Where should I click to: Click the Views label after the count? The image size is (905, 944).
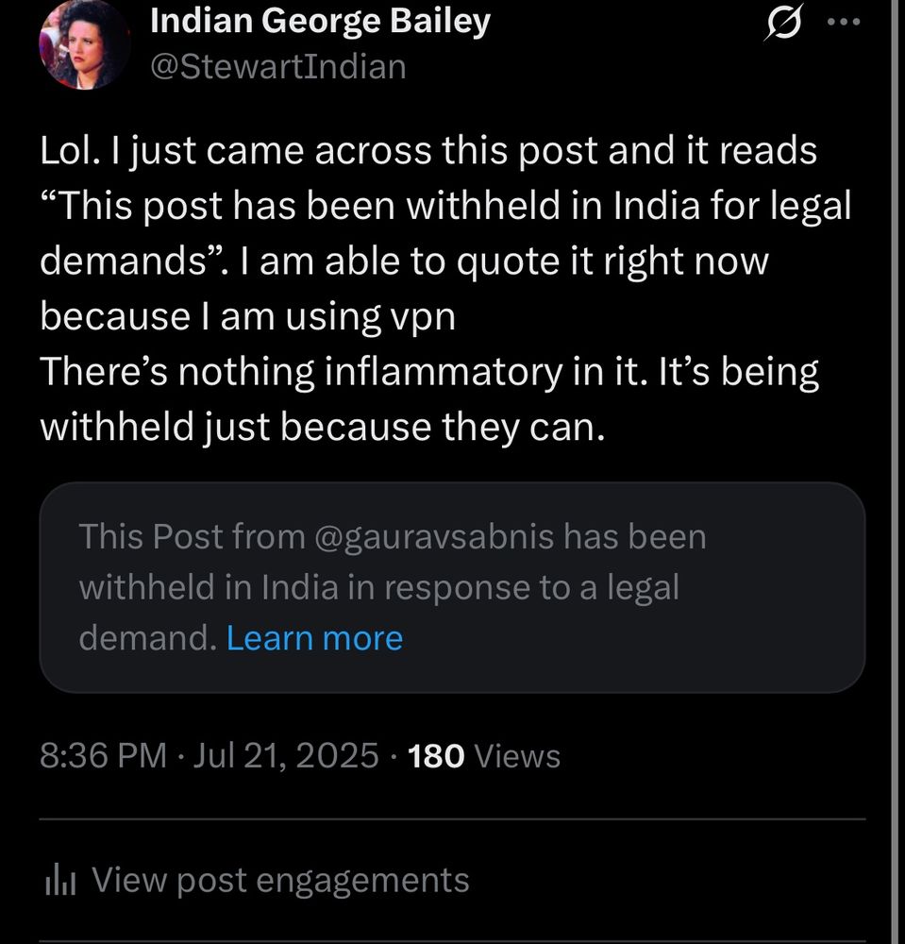coord(518,755)
